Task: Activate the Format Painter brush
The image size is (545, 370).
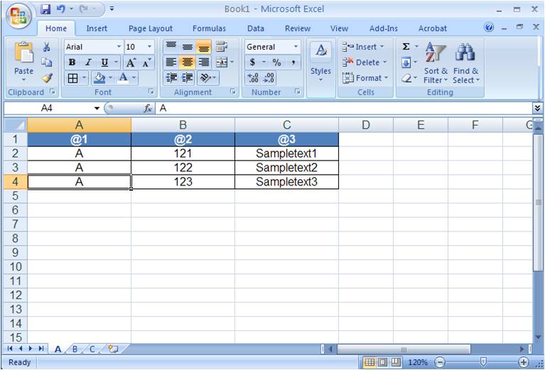Action: click(x=47, y=78)
